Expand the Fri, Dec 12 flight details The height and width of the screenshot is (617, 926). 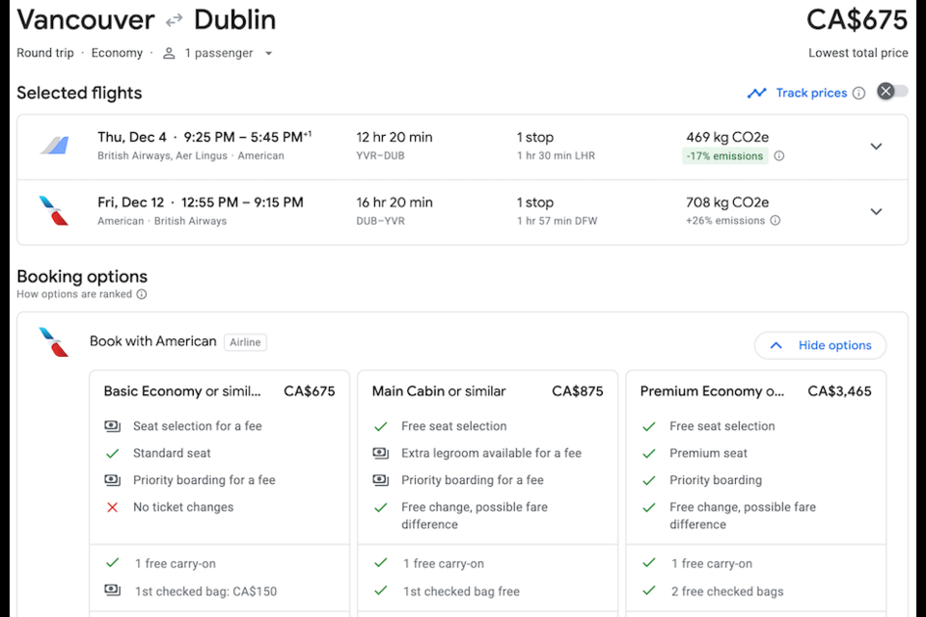pos(876,212)
